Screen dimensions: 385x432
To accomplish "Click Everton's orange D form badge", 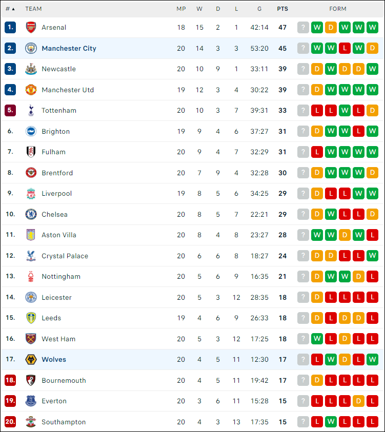I will (x=358, y=401).
